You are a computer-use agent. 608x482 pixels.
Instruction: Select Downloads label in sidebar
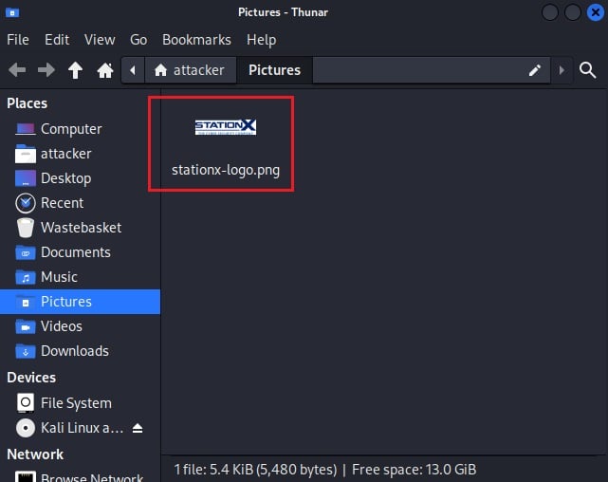pos(75,351)
